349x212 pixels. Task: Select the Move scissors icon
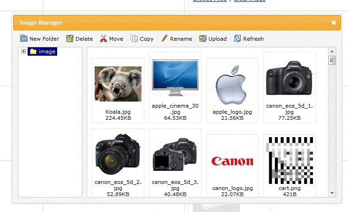coord(104,39)
